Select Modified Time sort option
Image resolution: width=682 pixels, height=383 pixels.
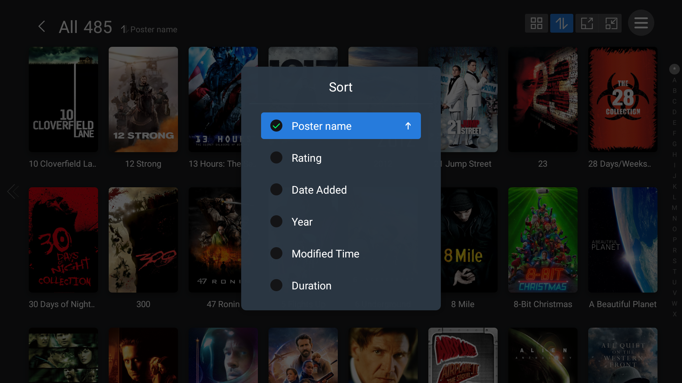coord(341,254)
